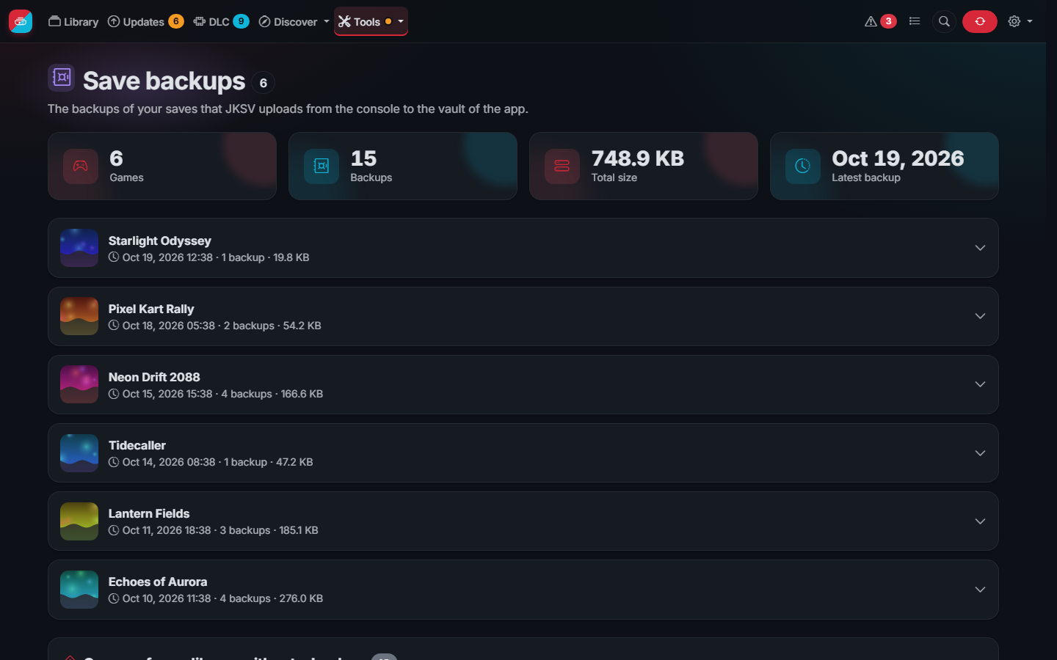Viewport: 1057px width, 660px height.
Task: Click the app logo in the top-left corner
Action: tap(21, 21)
